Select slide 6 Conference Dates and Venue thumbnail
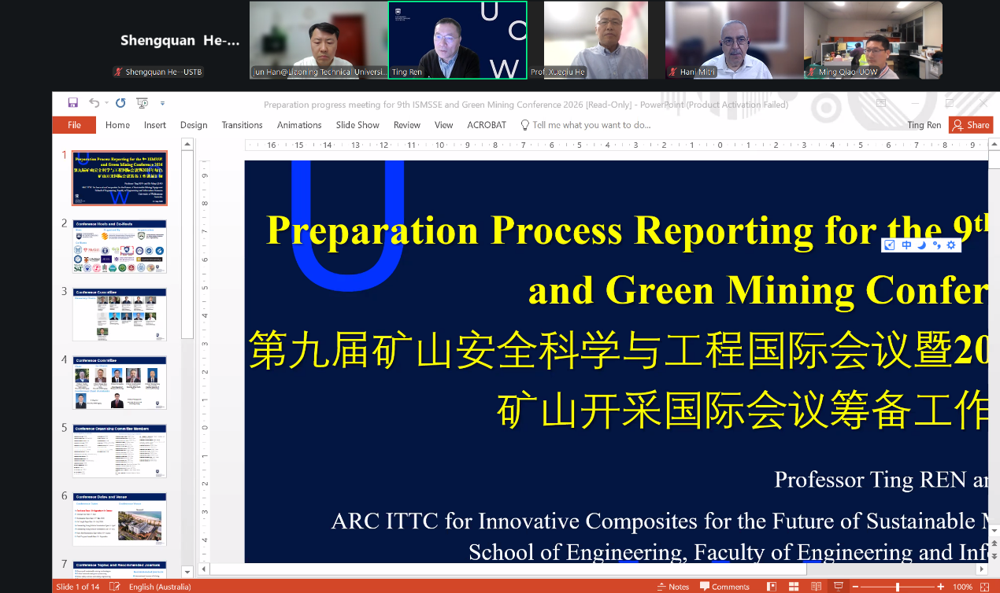Image resolution: width=1000 pixels, height=593 pixels. (120, 520)
